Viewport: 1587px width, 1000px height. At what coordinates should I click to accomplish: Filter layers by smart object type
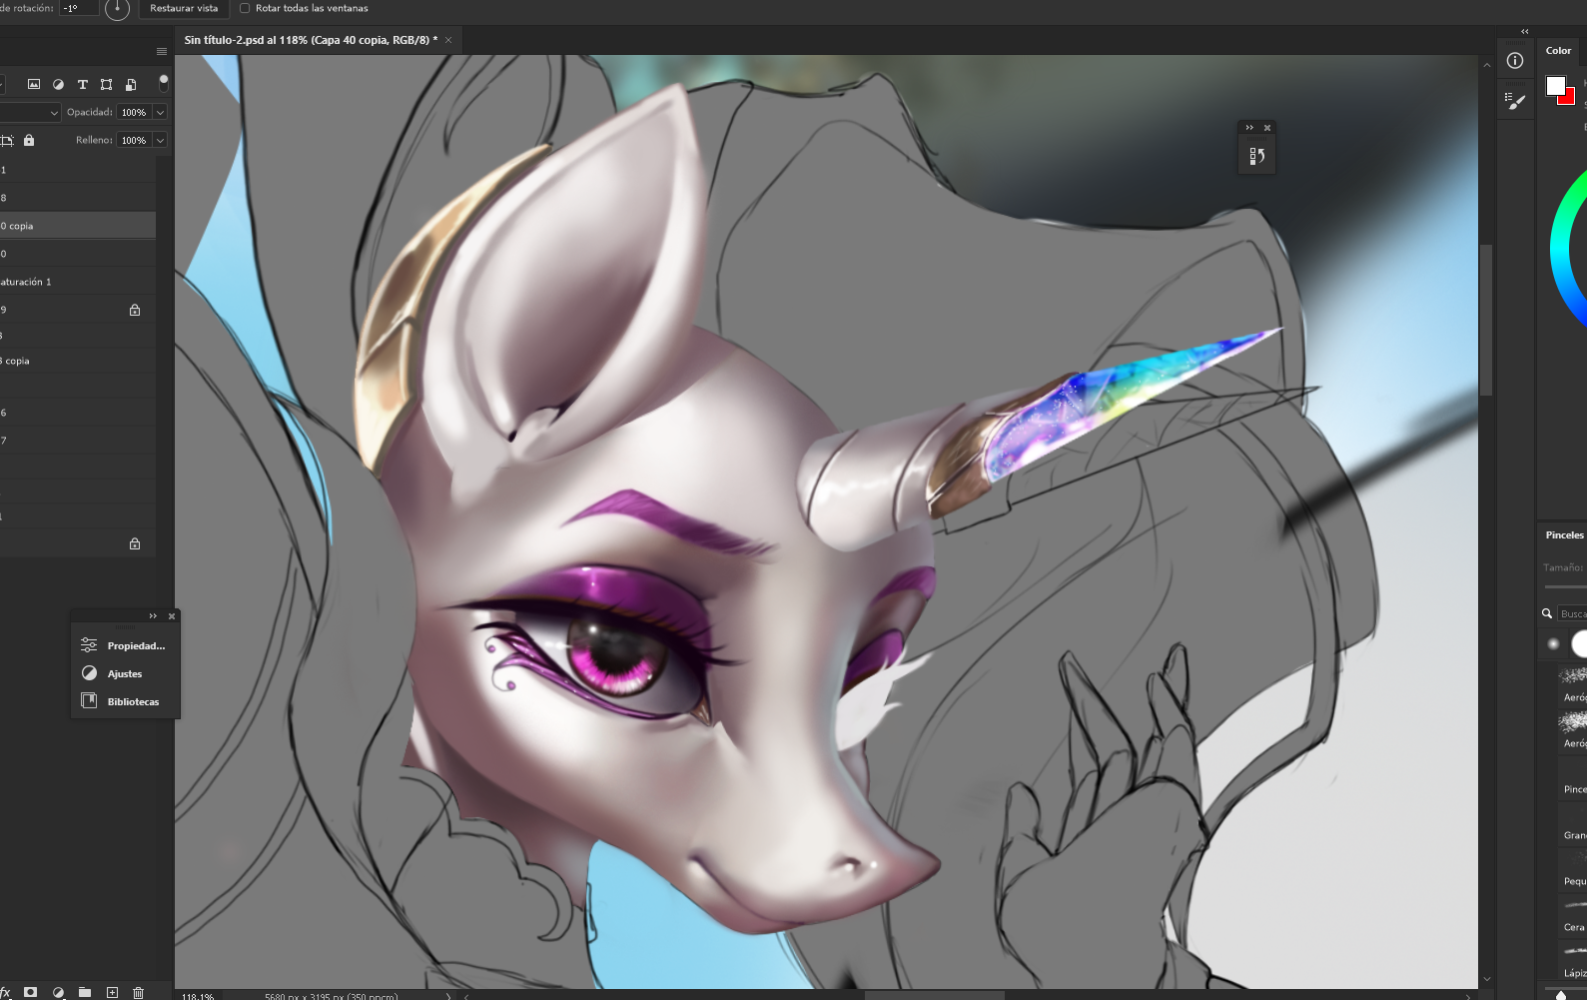tap(131, 85)
